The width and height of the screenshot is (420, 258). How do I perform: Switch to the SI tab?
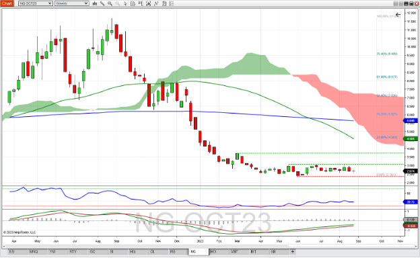[x=118, y=251]
